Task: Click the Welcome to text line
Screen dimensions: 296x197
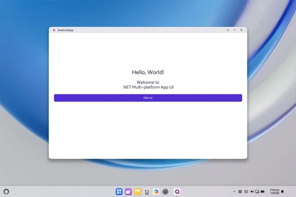Action: 148,82
